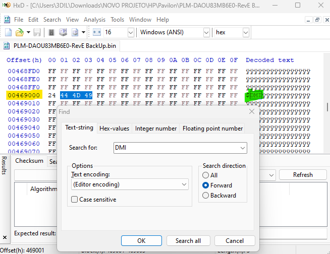Open the View menu
The width and height of the screenshot is (330, 254).
click(x=72, y=20)
